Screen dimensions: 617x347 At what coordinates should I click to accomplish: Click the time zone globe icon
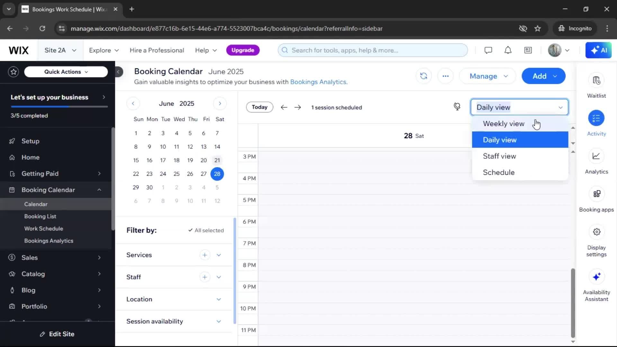[x=457, y=107]
